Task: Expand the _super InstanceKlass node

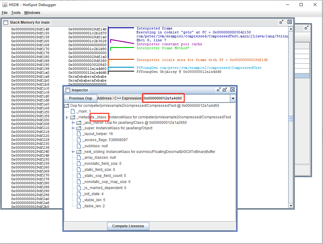Action: 73,128
